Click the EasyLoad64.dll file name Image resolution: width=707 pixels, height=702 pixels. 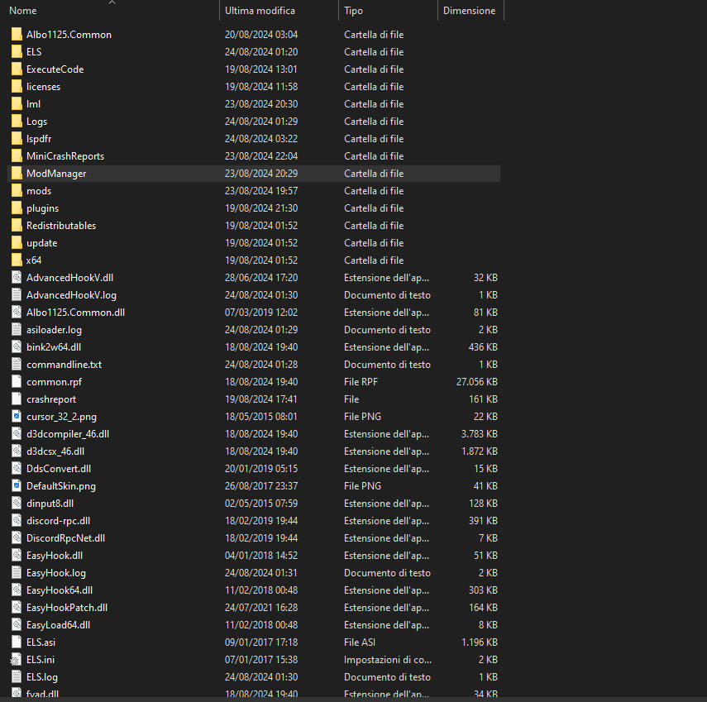pos(58,625)
